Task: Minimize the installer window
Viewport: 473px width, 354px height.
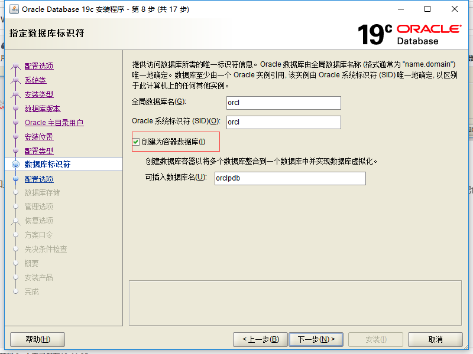Action: 401,9
